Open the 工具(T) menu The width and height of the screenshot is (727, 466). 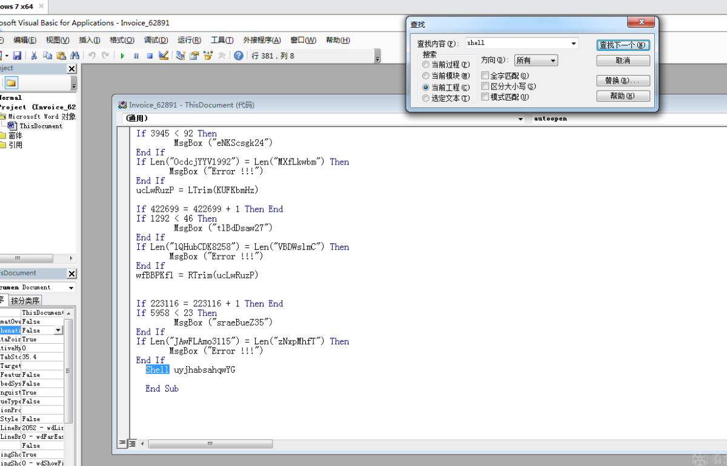[x=222, y=40]
